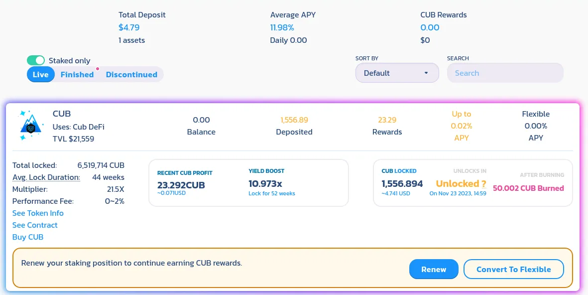Viewport: 588px width, 295px height.
Task: Click the Rewards amount 23.29
Action: 387,120
